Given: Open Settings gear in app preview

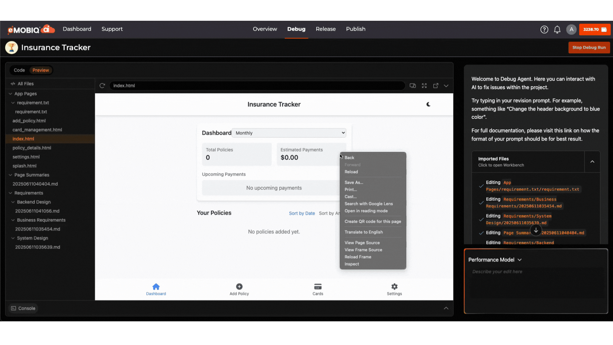Looking at the screenshot, I should (394, 287).
